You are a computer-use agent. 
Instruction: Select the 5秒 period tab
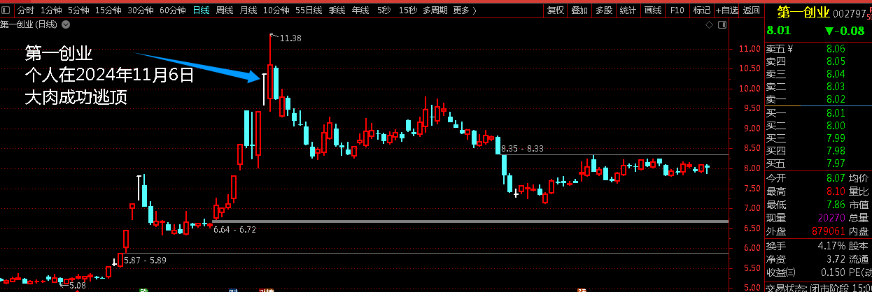click(384, 10)
